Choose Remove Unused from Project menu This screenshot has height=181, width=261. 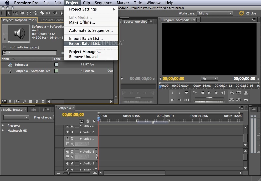pyautogui.click(x=91, y=57)
